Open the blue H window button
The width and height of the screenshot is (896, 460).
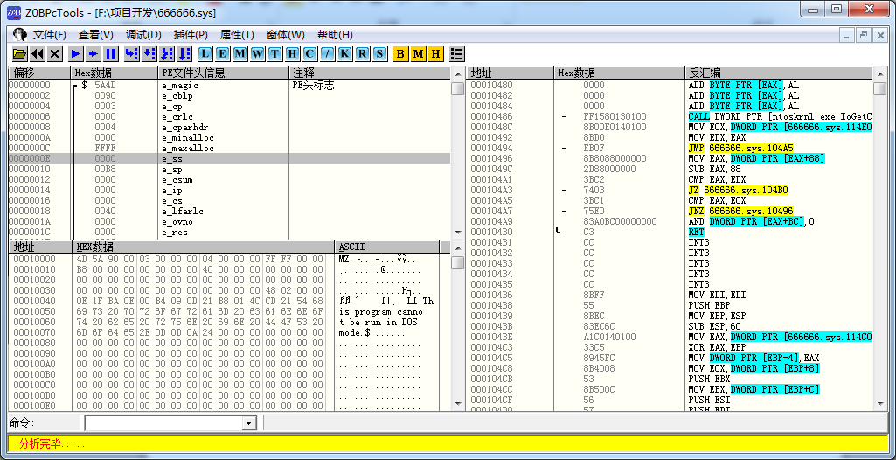pyautogui.click(x=293, y=54)
